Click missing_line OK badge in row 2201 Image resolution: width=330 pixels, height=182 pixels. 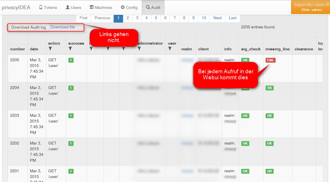tap(270, 171)
